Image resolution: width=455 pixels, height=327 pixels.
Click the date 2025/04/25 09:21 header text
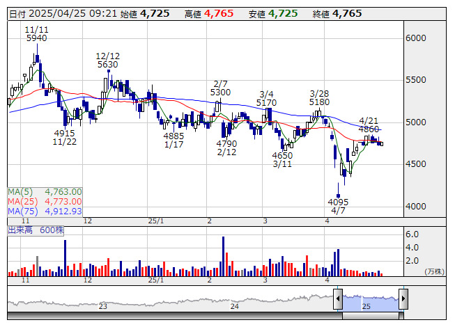click(63, 14)
